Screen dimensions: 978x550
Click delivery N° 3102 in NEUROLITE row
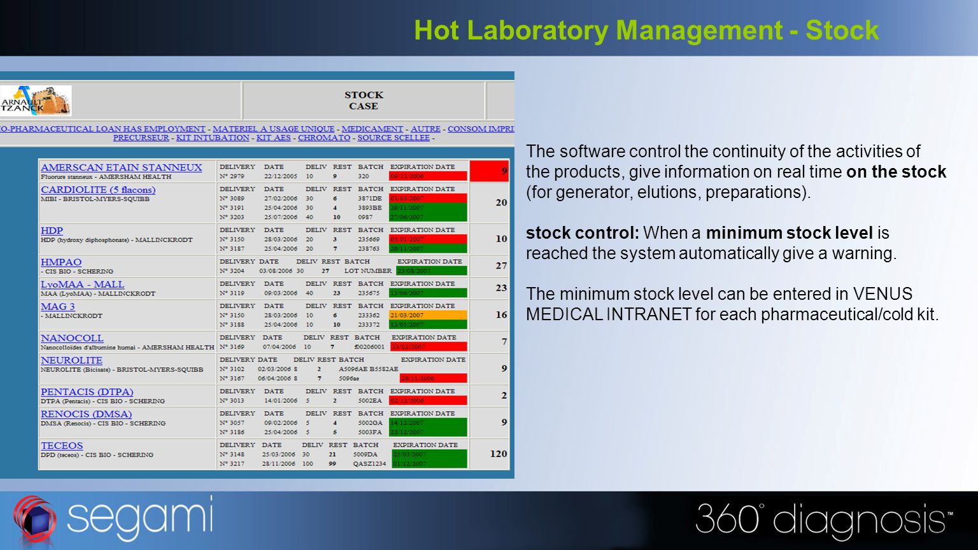[x=232, y=369]
